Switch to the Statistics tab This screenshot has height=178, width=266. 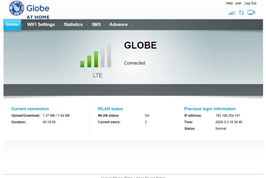coord(73,24)
